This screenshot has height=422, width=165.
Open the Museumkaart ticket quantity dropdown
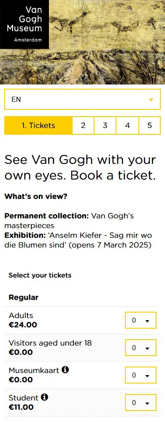(141, 375)
